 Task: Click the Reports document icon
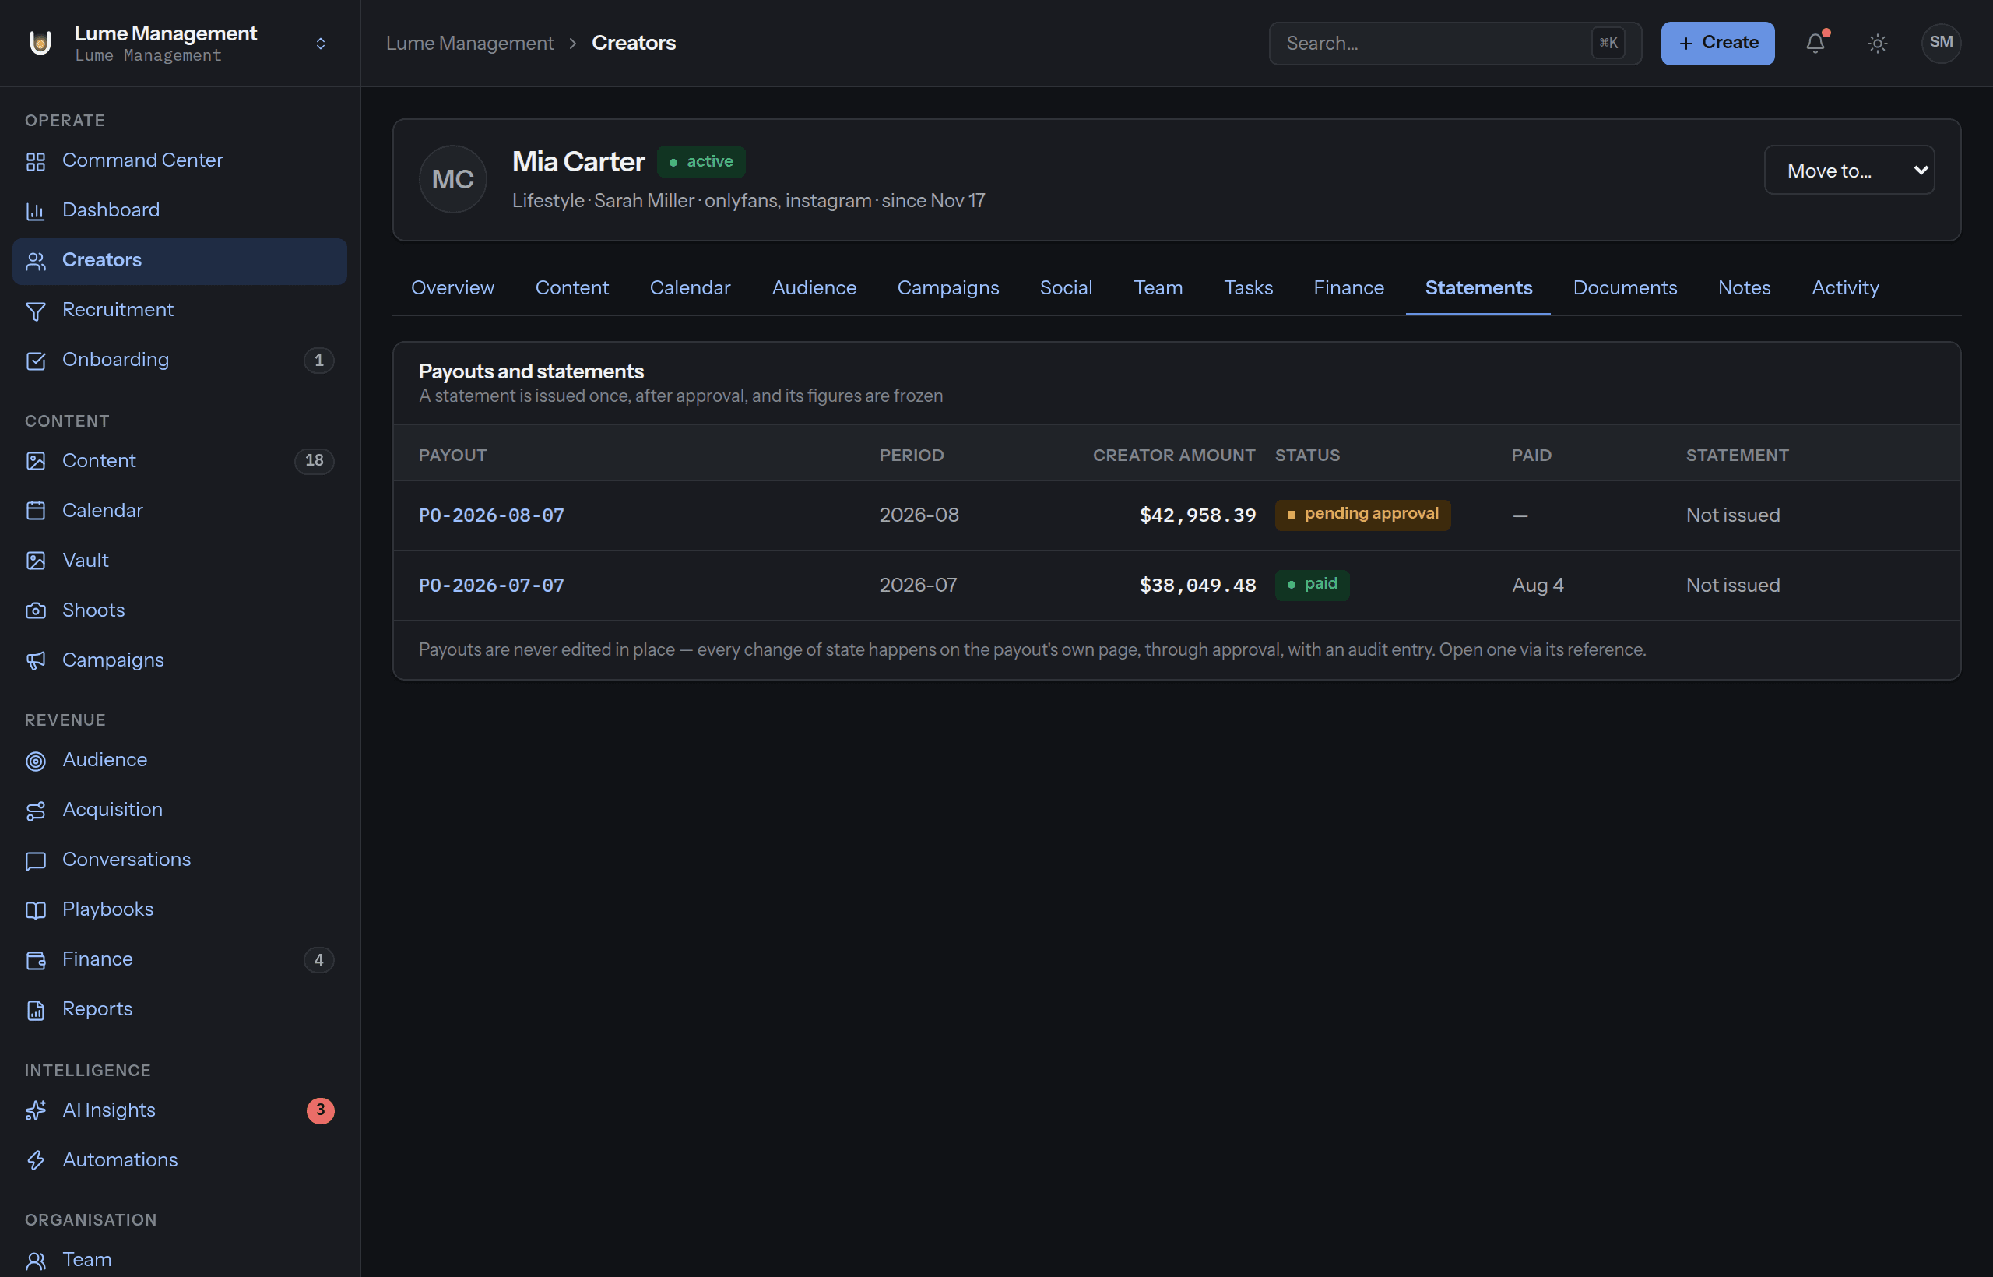pos(36,1009)
